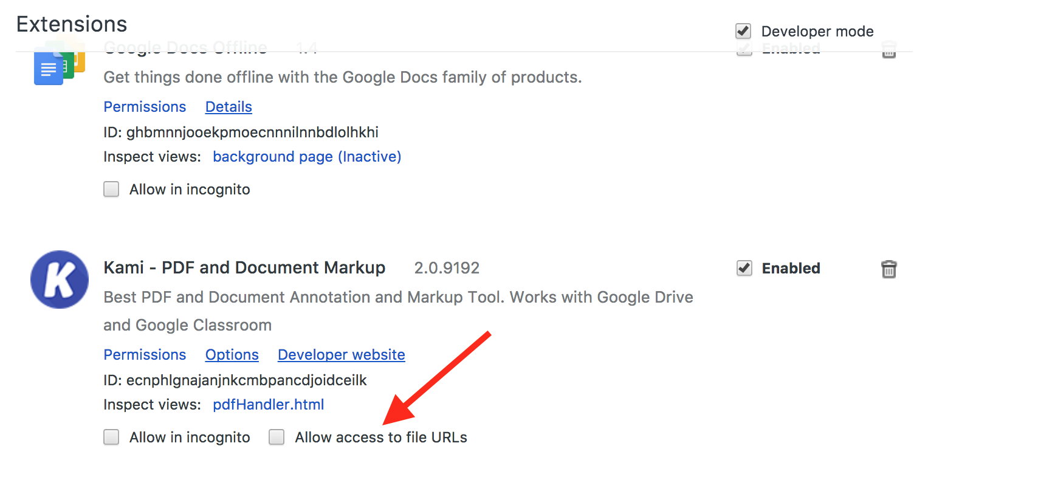Click the Google Docs Offline description text
1055x491 pixels.
coord(343,77)
